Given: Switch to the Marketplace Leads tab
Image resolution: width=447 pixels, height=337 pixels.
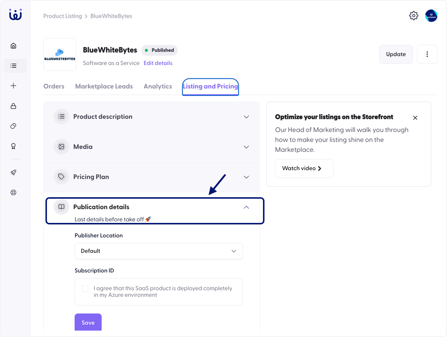Looking at the screenshot, I should (104, 86).
